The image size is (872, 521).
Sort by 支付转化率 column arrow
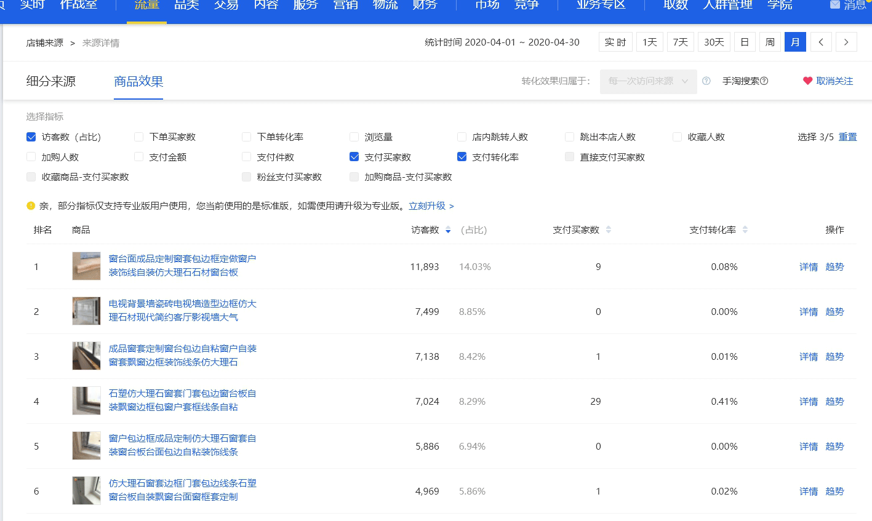[745, 230]
